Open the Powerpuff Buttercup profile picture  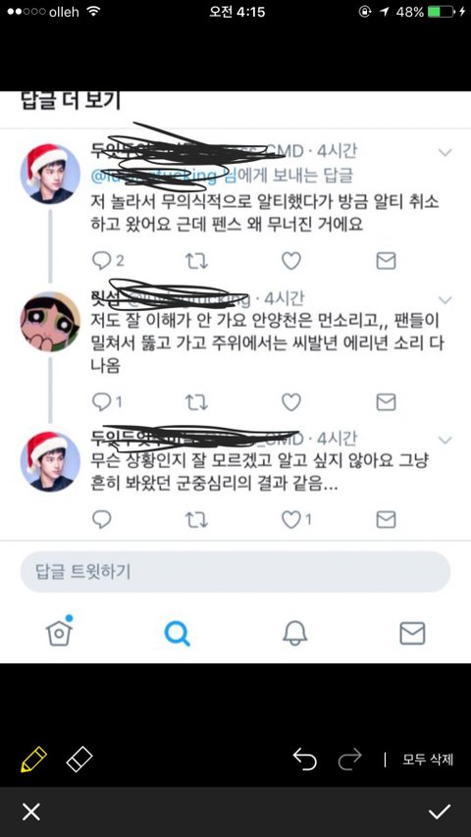(50, 322)
